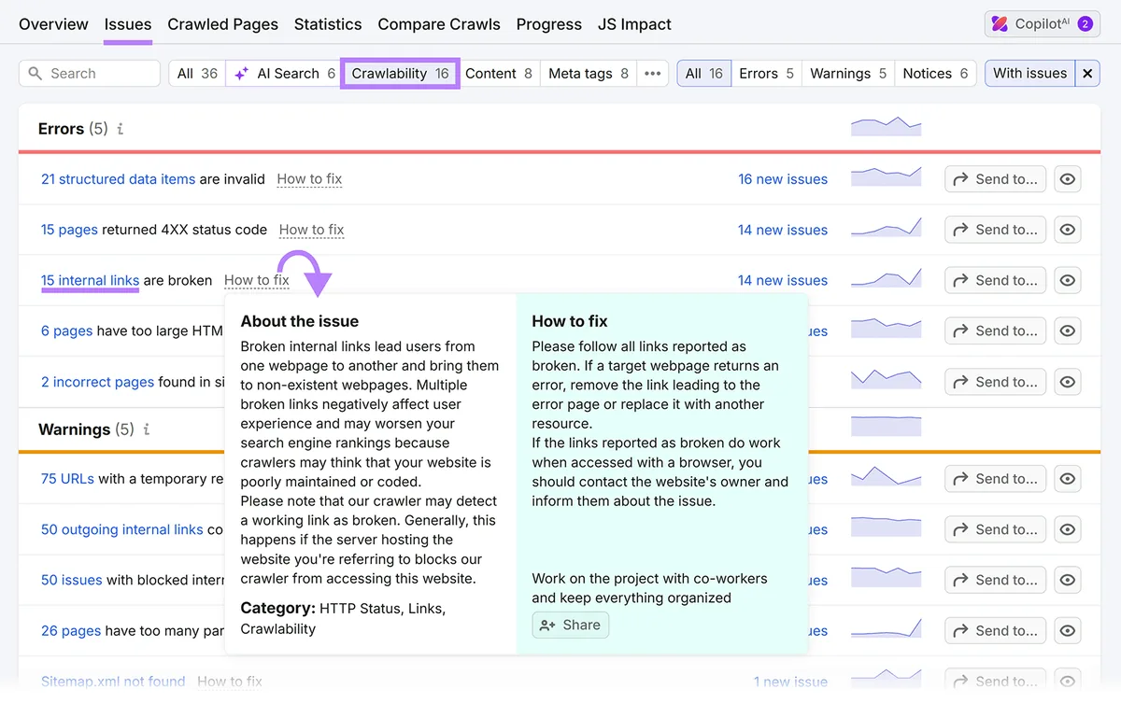This screenshot has height=703, width=1121.
Task: Click How to fix for broken internal links
Action: (x=257, y=280)
